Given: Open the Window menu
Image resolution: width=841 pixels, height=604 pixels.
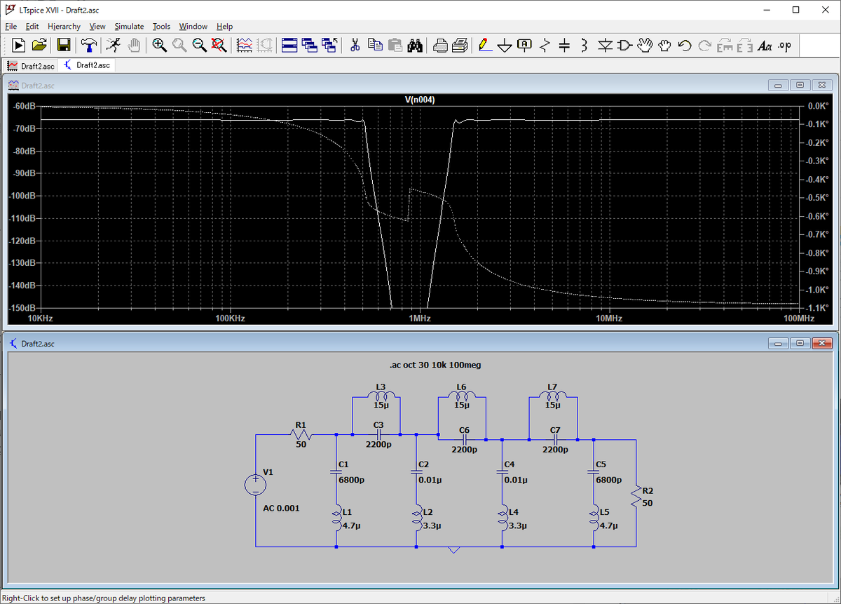Looking at the screenshot, I should click(193, 26).
